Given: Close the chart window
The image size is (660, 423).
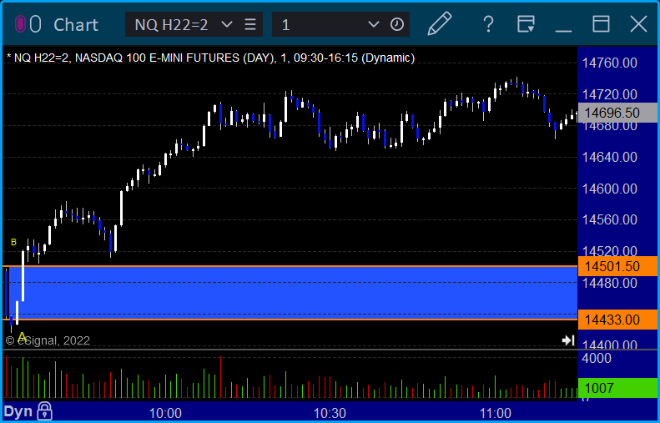Looking at the screenshot, I should click(638, 24).
